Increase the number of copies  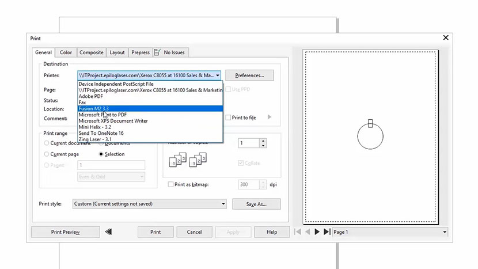click(x=263, y=141)
